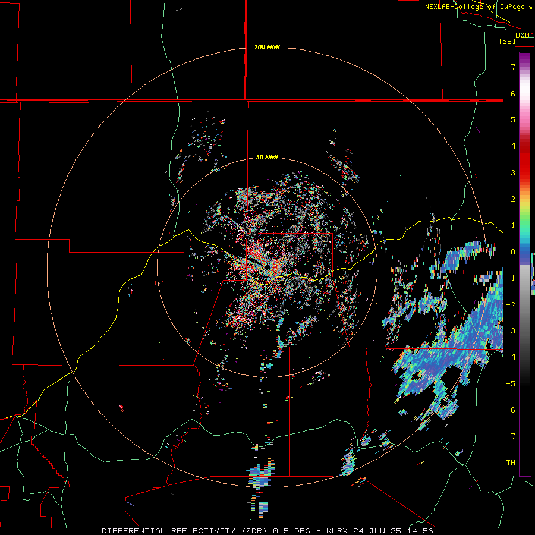Click the 1 value on the scale

click(x=513, y=225)
